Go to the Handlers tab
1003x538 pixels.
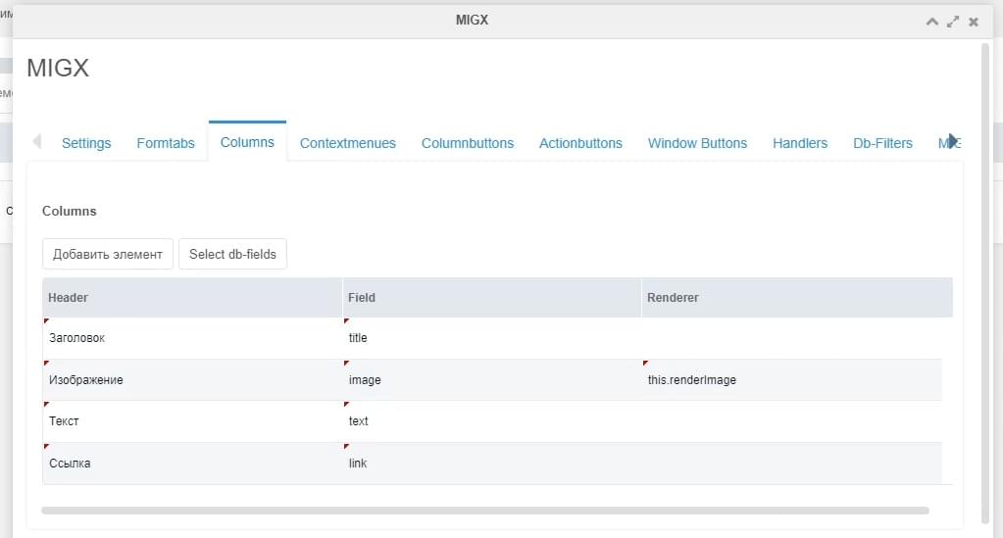tap(800, 143)
